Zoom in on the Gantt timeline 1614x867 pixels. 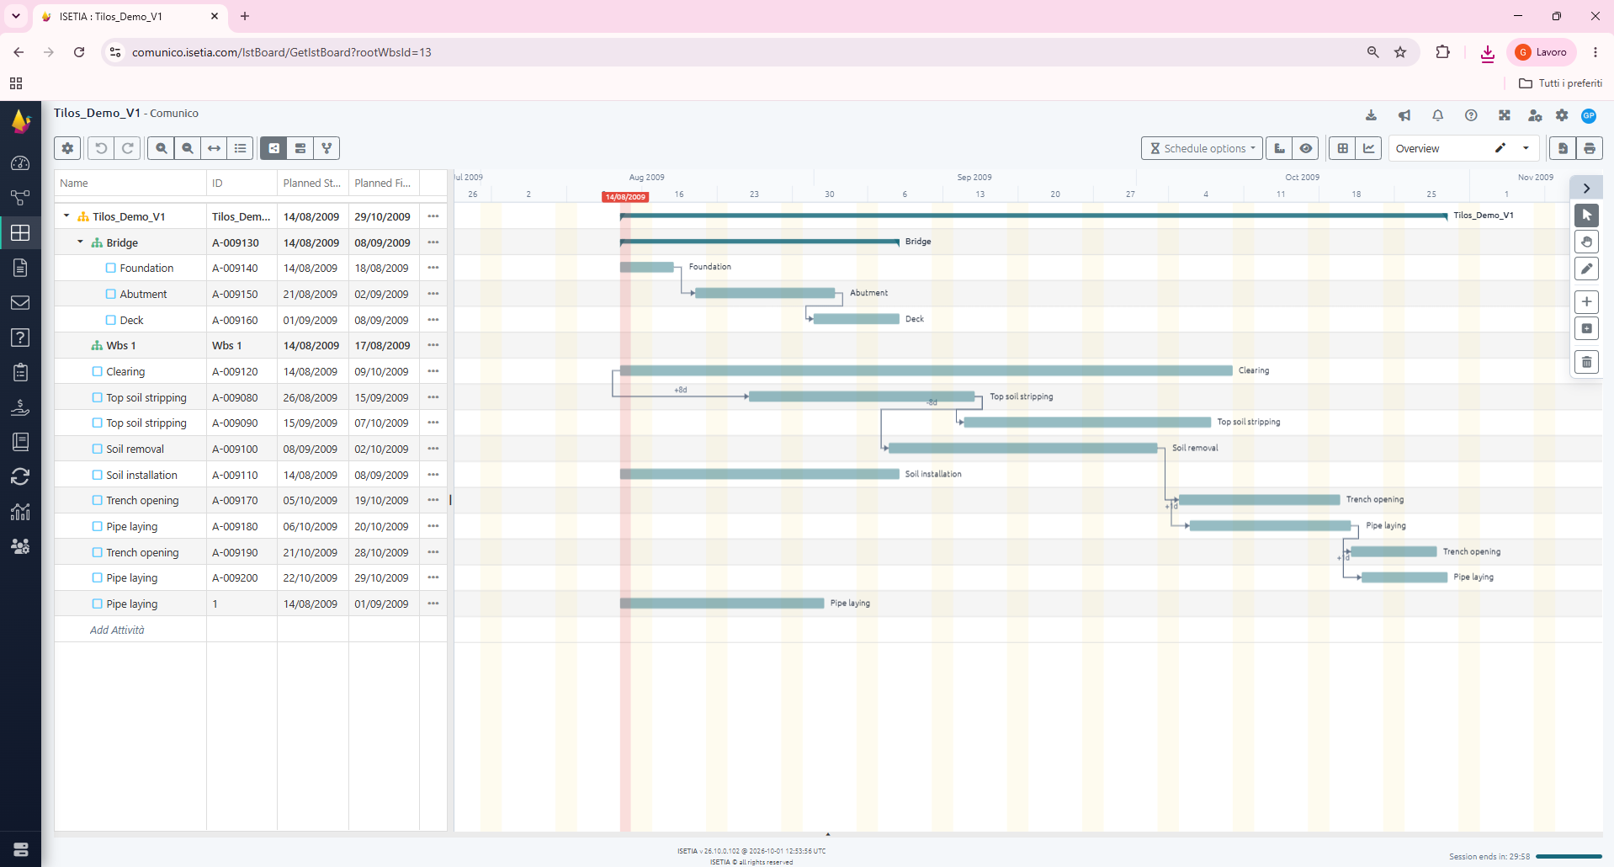click(161, 148)
